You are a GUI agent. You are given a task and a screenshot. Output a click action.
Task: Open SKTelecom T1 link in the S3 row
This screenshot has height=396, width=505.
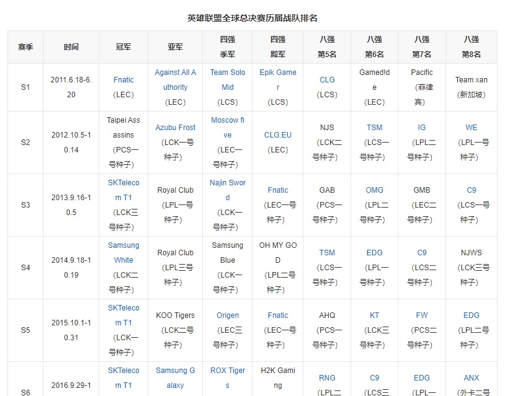point(123,190)
